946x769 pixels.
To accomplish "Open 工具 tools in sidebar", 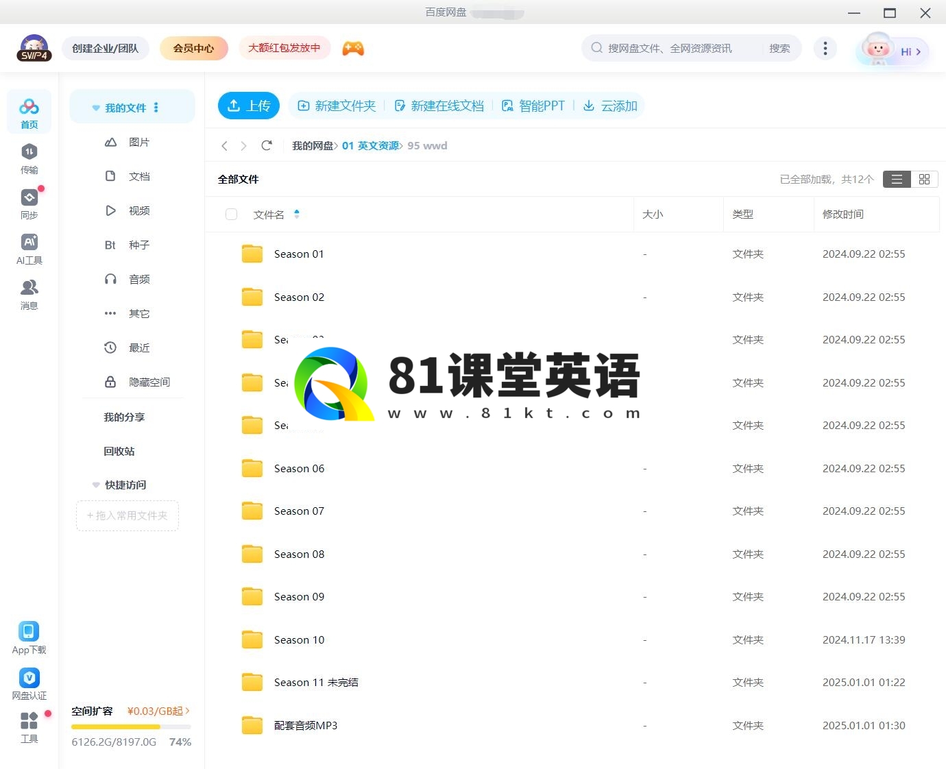I will [29, 727].
